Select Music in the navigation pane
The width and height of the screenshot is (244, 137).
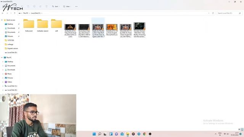tap(9, 74)
